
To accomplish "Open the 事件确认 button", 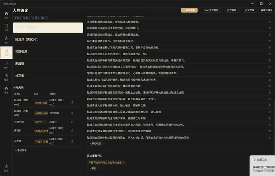I will 267,10.
